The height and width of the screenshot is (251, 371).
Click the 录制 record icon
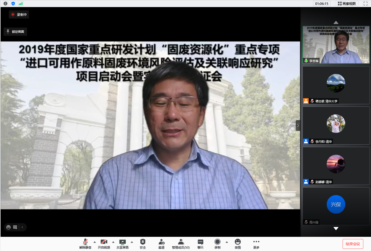(217, 242)
